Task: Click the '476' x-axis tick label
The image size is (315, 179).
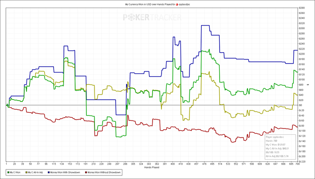Action: [x=204, y=164]
